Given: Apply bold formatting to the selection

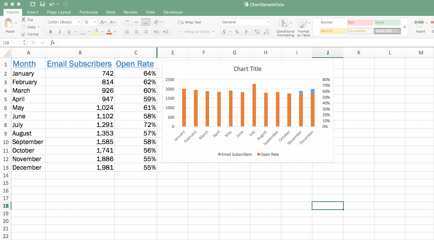Looking at the screenshot, I should tap(50, 31).
